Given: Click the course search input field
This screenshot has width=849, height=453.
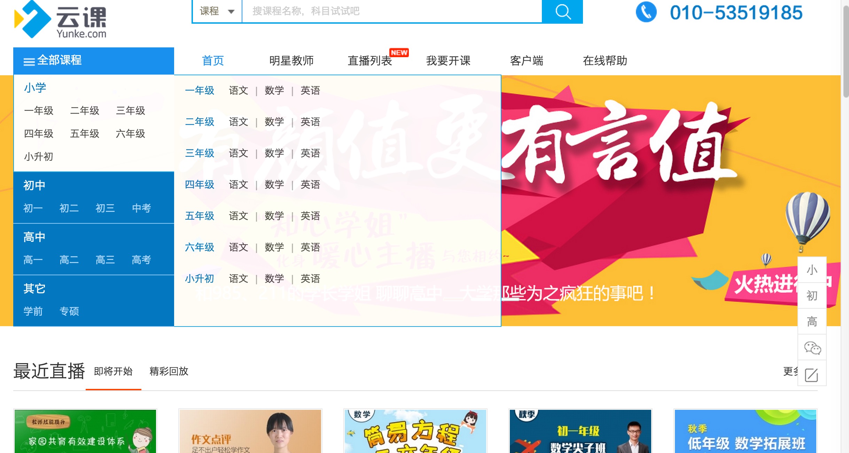Looking at the screenshot, I should 392,11.
